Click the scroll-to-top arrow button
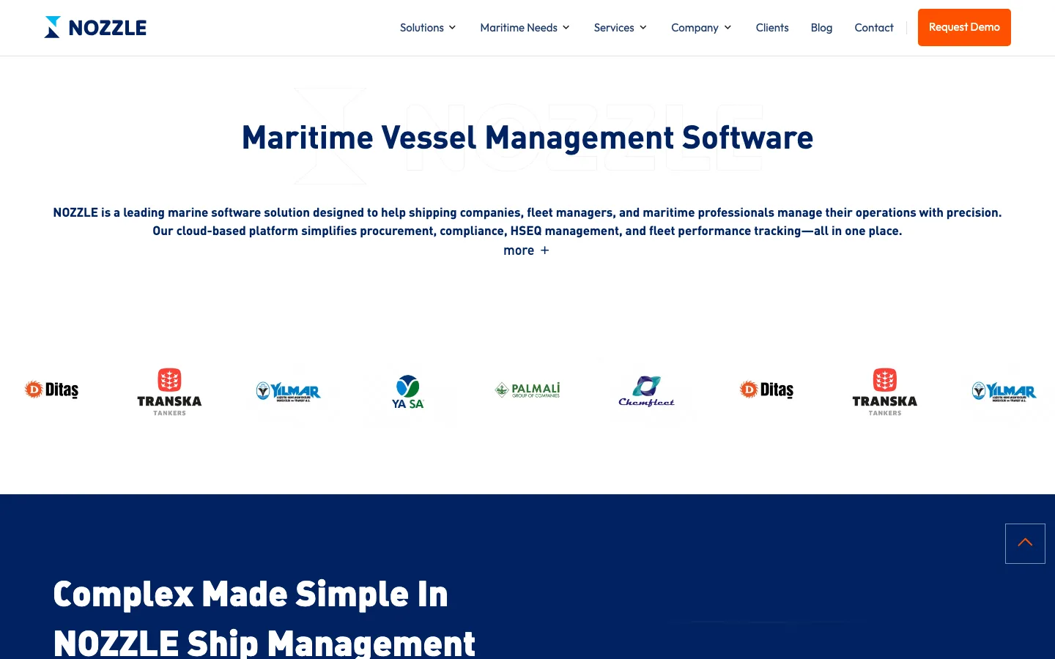Viewport: 1055px width, 659px height. [x=1025, y=543]
